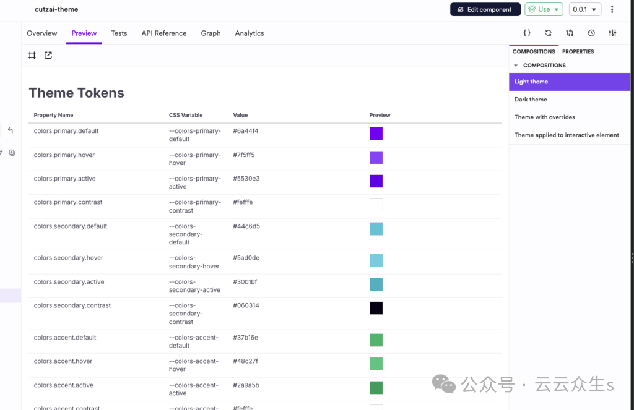Open the three-dot more options menu
The image size is (634, 410).
(x=612, y=9)
